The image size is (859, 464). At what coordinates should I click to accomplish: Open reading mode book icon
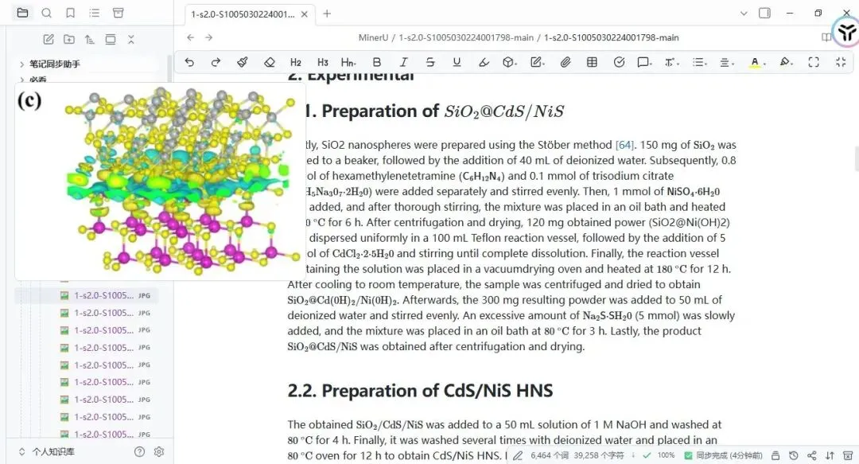pos(826,37)
